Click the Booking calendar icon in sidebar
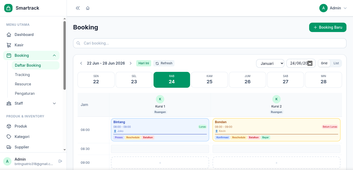 click(9, 55)
